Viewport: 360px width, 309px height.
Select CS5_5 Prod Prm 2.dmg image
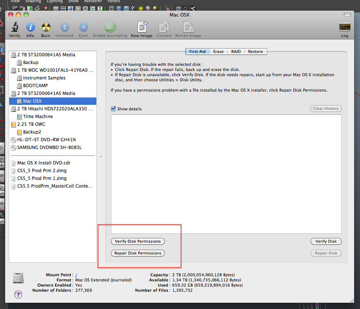click(53, 170)
